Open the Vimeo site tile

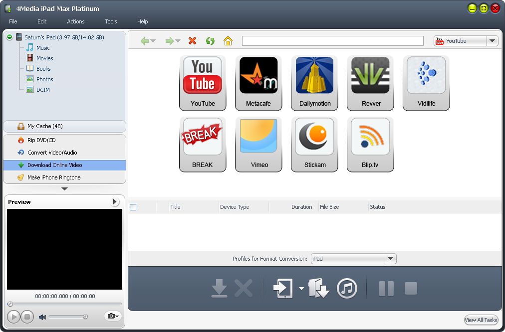(x=258, y=145)
